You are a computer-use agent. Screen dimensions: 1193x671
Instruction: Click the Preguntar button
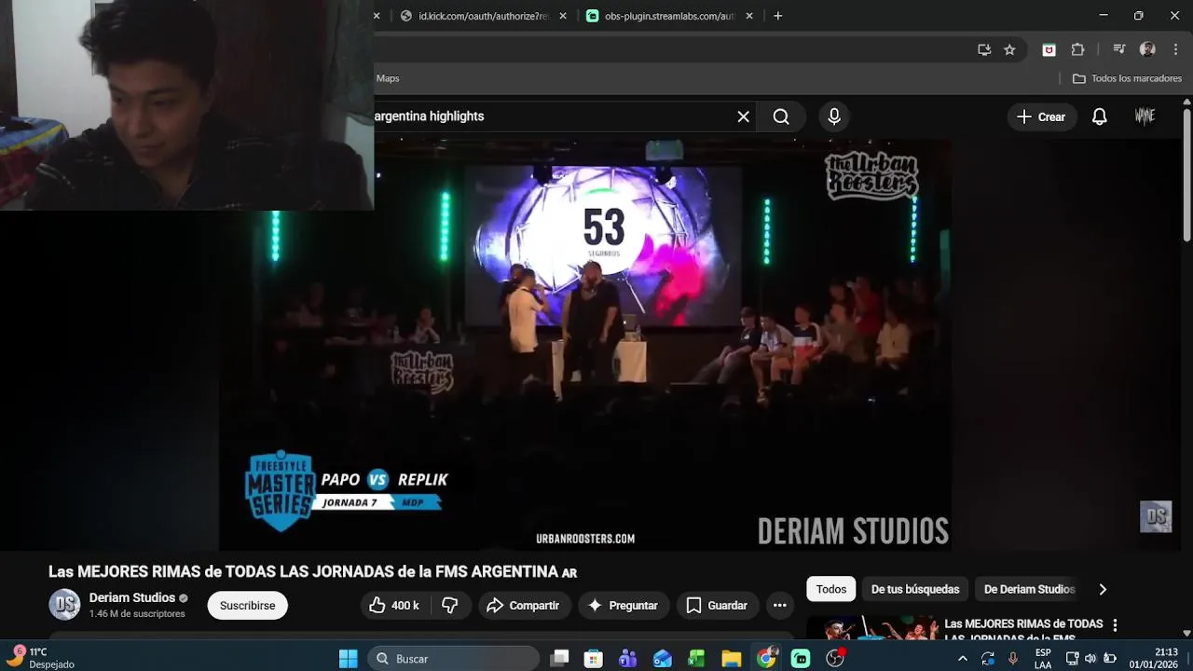(623, 606)
